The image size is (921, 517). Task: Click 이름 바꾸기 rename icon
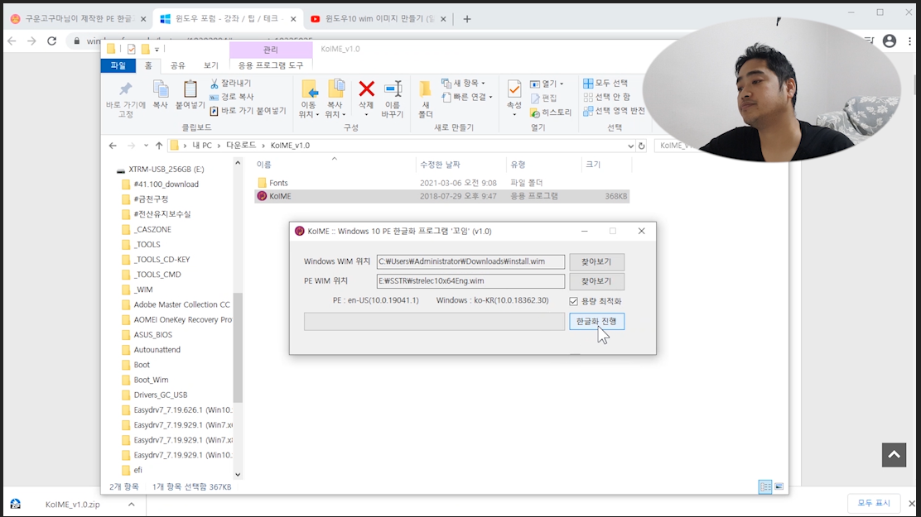393,89
